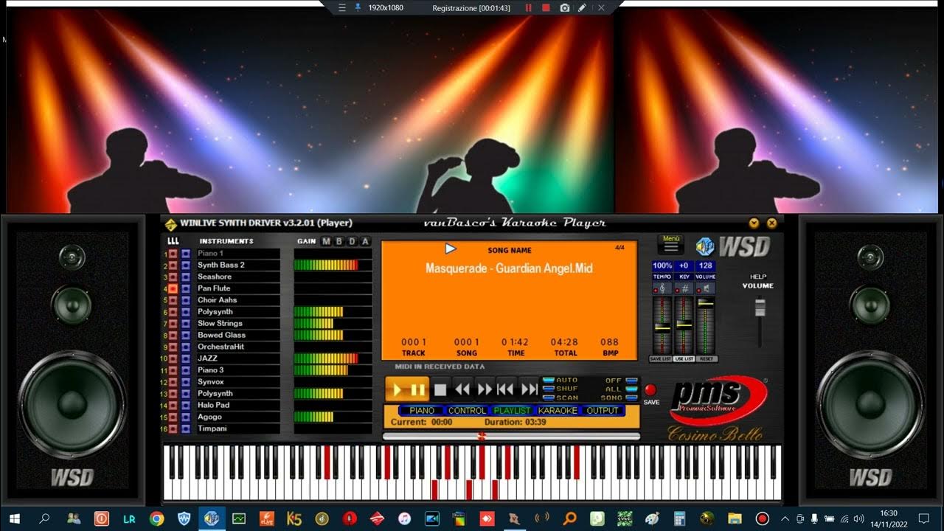This screenshot has width=944, height=531.
Task: Toggle the SHUF shuffle switch
Action: [x=549, y=389]
